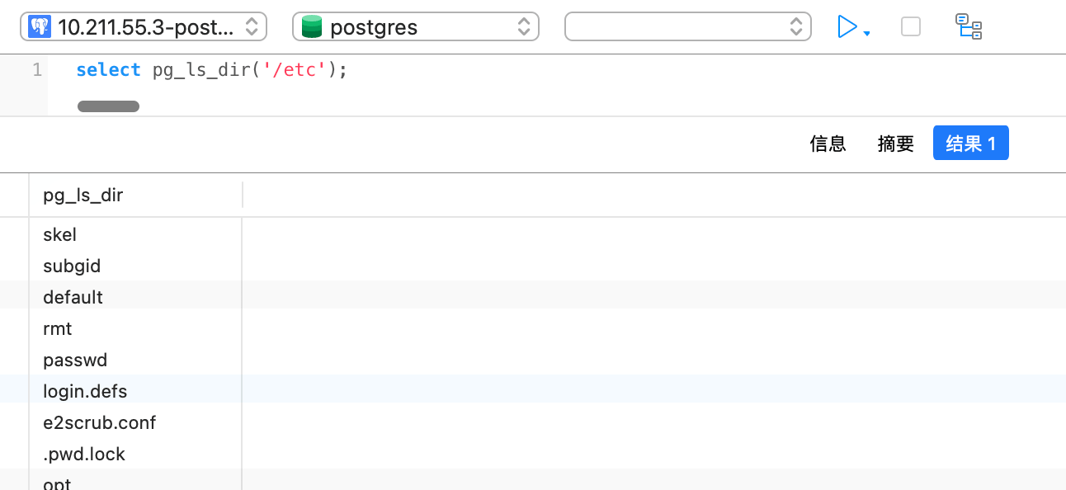Viewport: 1066px width, 490px height.
Task: Click the e2scrub.conf result cell
Action: click(x=99, y=422)
